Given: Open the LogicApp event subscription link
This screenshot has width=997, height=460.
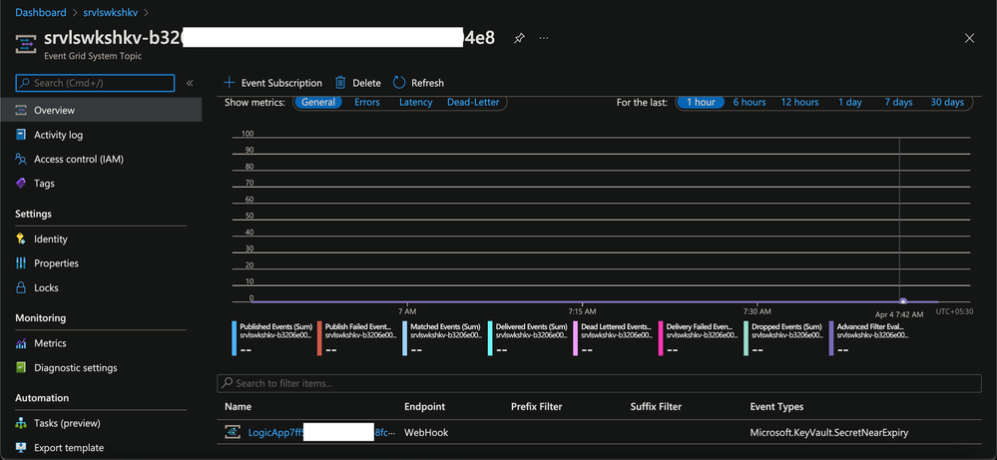Looking at the screenshot, I should click(x=321, y=433).
